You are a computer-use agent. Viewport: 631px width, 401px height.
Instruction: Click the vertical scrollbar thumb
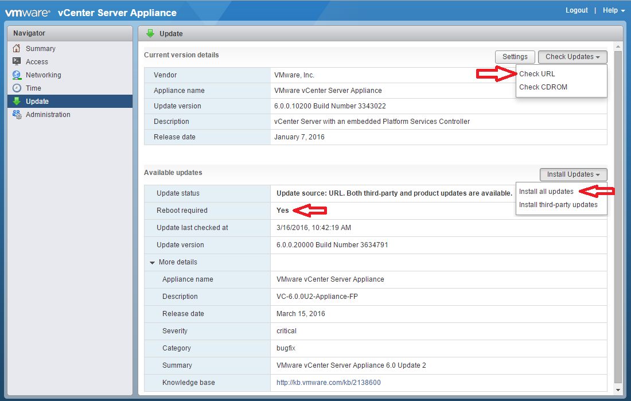tap(618, 217)
